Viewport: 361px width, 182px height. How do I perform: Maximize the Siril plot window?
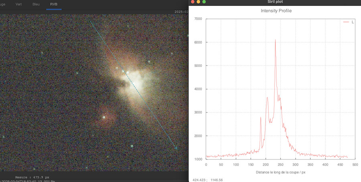(204, 2)
